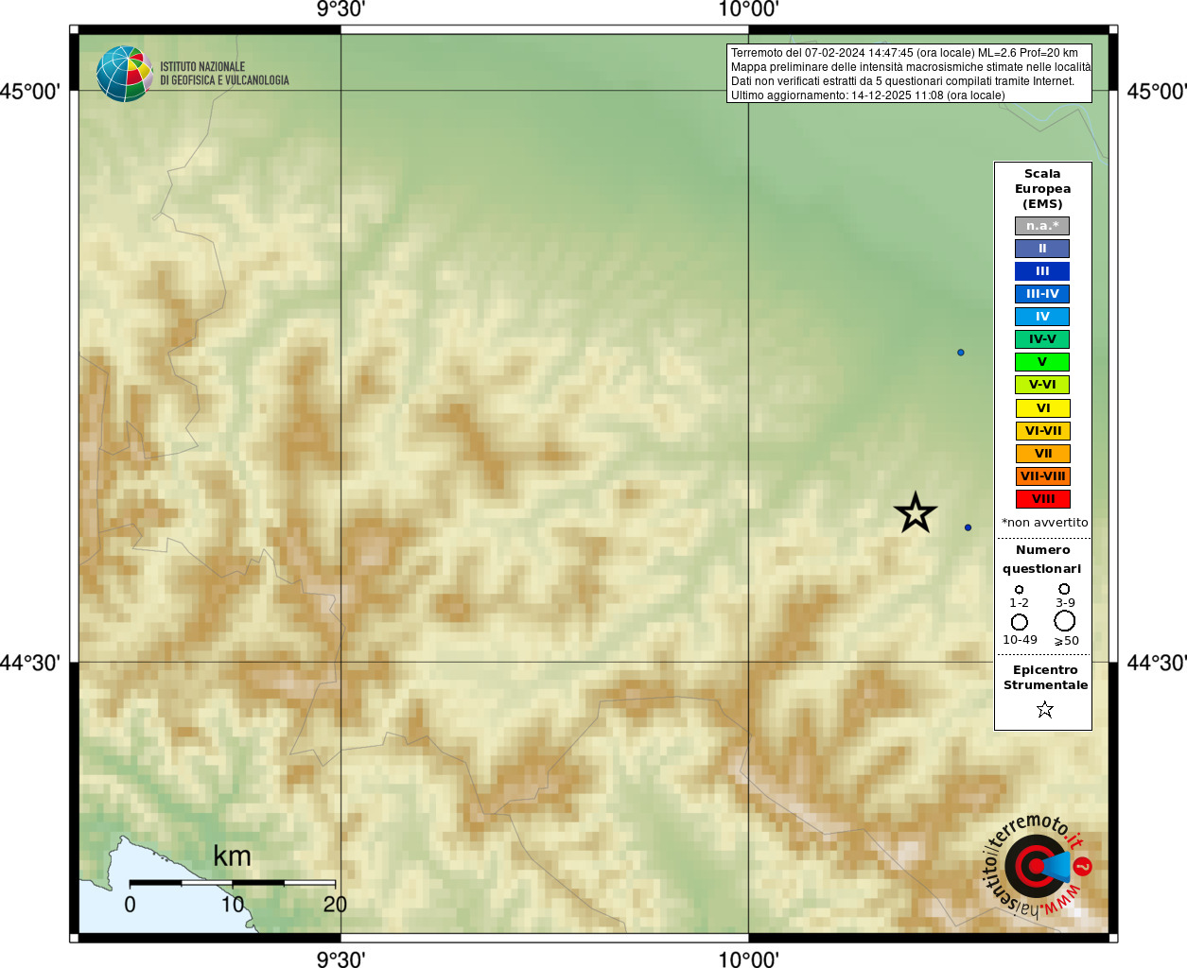This screenshot has width=1187, height=968.
Task: Click the 'km' scale bar label
Action: coord(232,856)
